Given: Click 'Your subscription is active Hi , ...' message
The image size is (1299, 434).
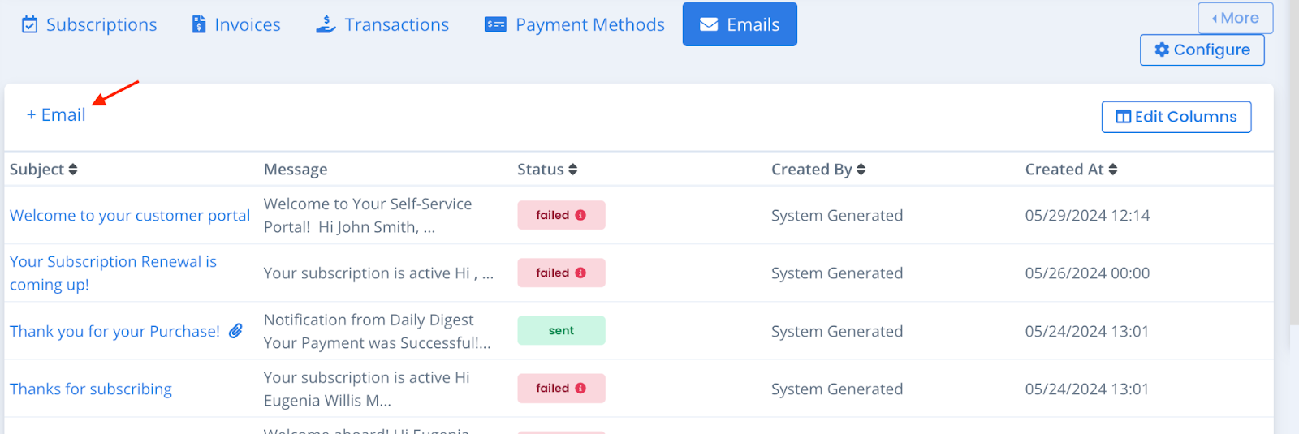Looking at the screenshot, I should coord(378,273).
